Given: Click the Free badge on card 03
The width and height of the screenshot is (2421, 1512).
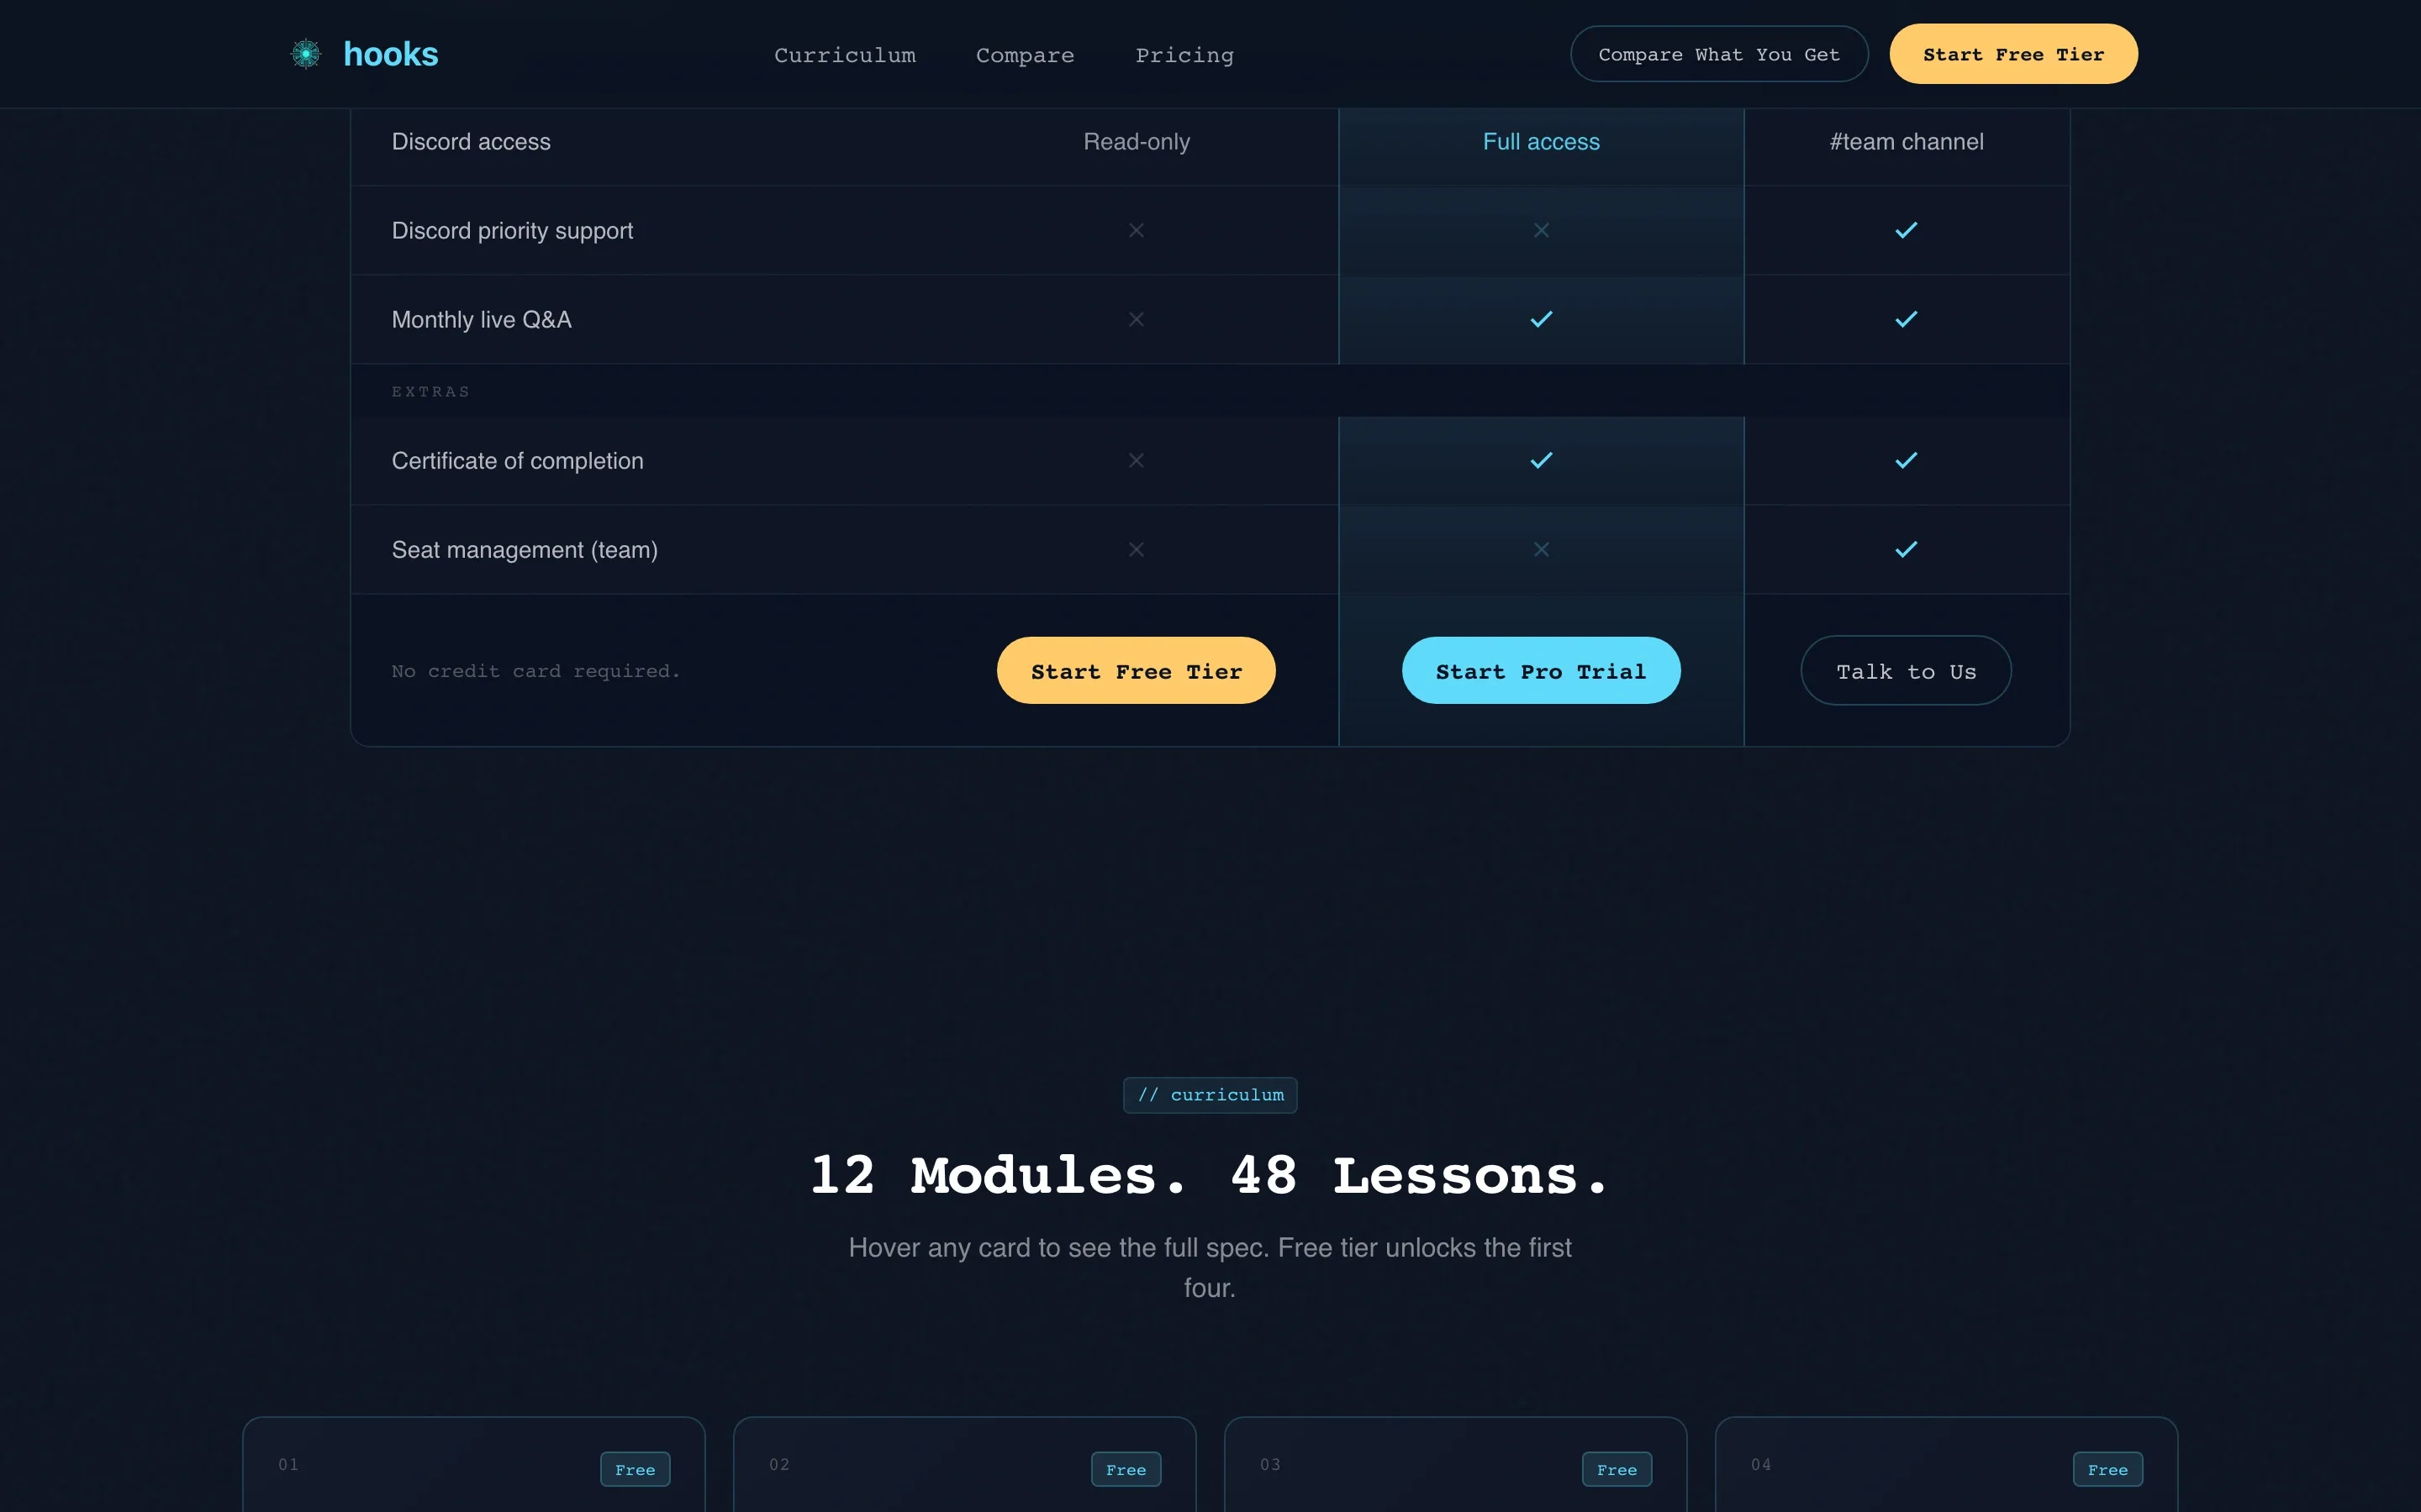Looking at the screenshot, I should pos(1617,1469).
